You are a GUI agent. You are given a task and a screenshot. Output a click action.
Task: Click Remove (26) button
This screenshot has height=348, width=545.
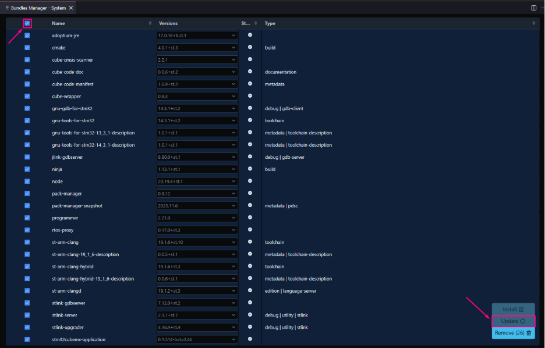513,333
